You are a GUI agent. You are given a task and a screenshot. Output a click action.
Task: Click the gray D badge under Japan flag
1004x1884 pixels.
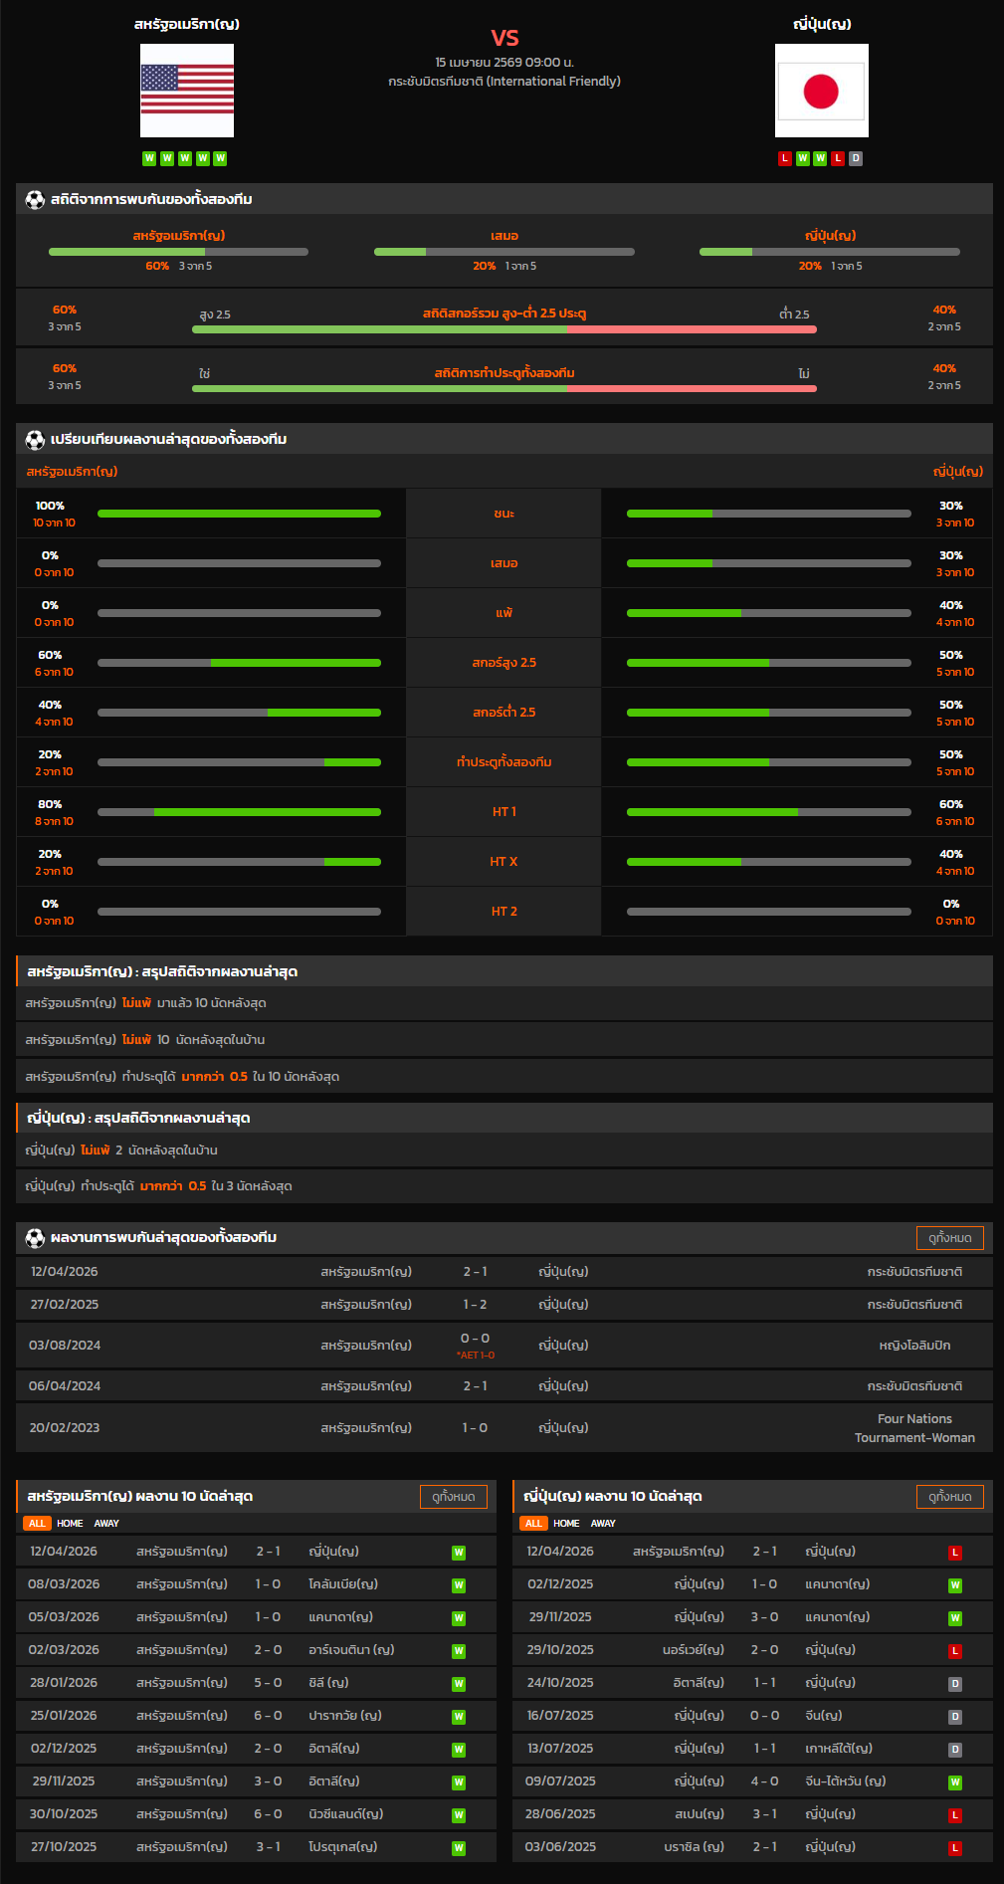[856, 158]
